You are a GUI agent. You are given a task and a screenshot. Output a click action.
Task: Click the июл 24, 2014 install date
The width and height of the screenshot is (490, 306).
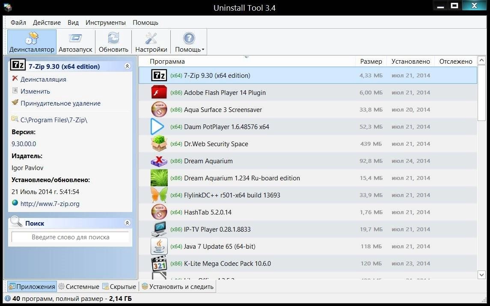[411, 161]
